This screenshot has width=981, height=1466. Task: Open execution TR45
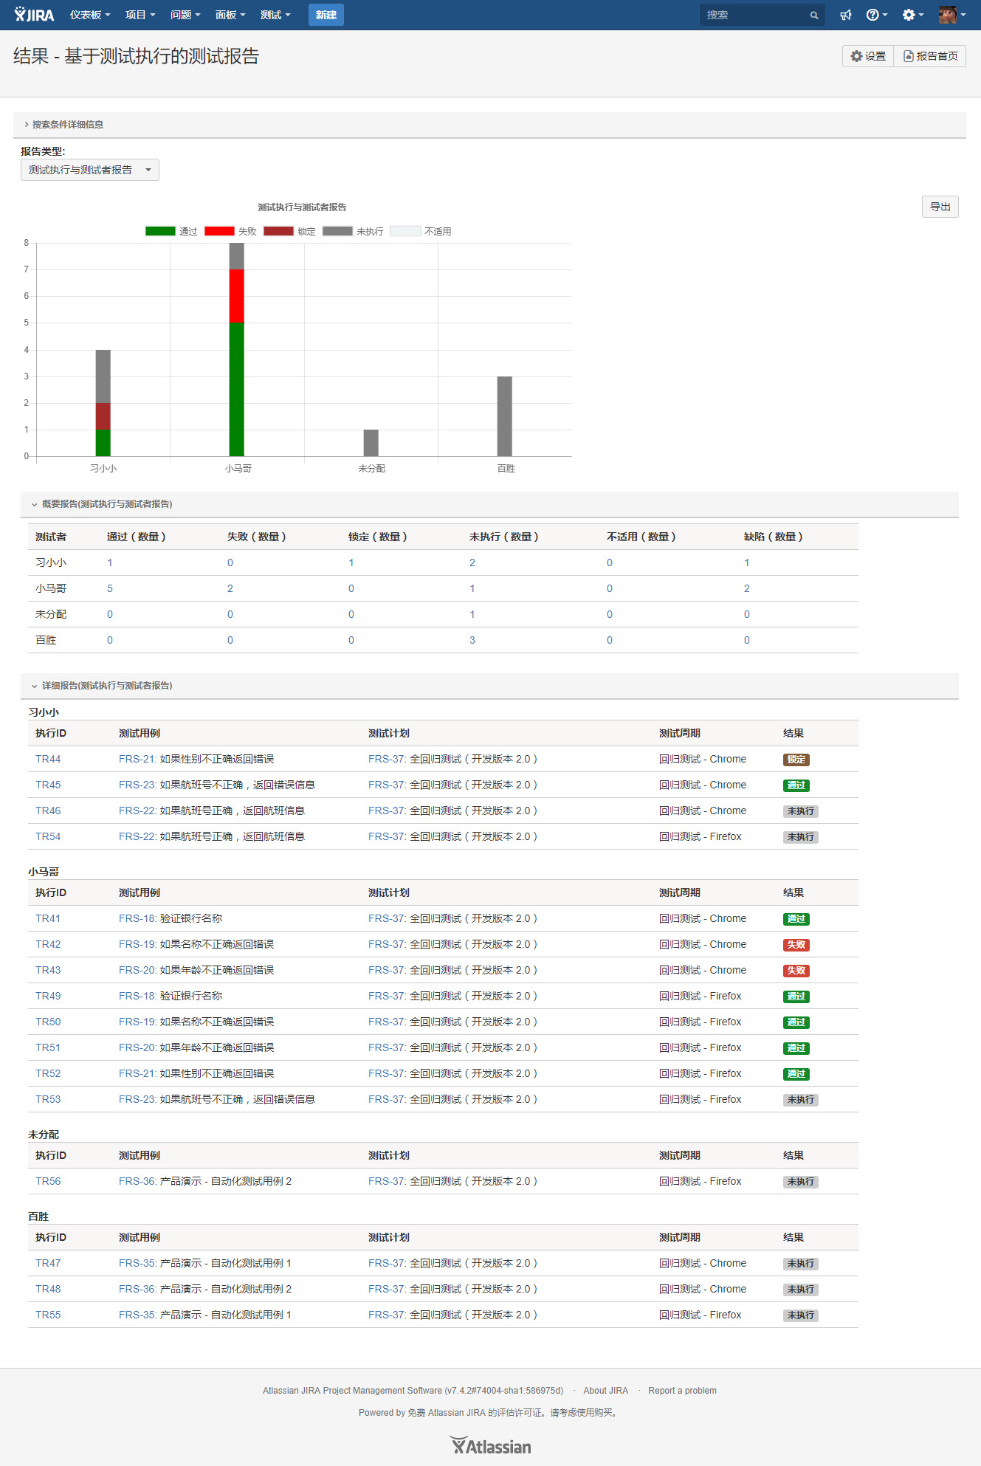[x=48, y=785]
